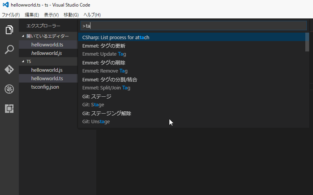Click the エクスプローラー panel title
Viewport: 313px width, 195px height.
coord(44,26)
